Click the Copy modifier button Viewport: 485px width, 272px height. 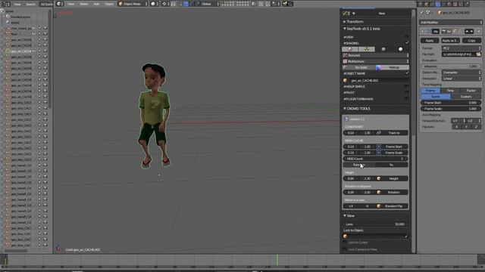471,41
